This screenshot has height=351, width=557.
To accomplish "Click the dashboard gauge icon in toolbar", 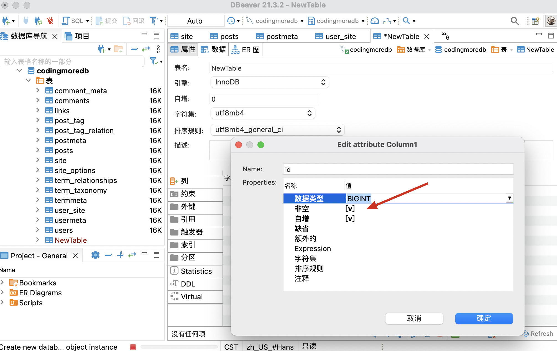I will (375, 21).
